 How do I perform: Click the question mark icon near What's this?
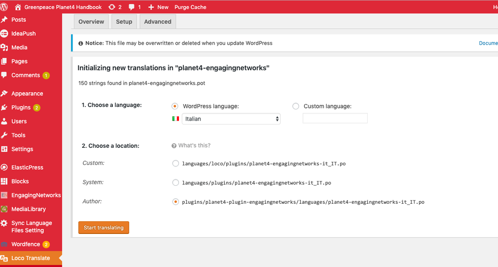pyautogui.click(x=174, y=146)
